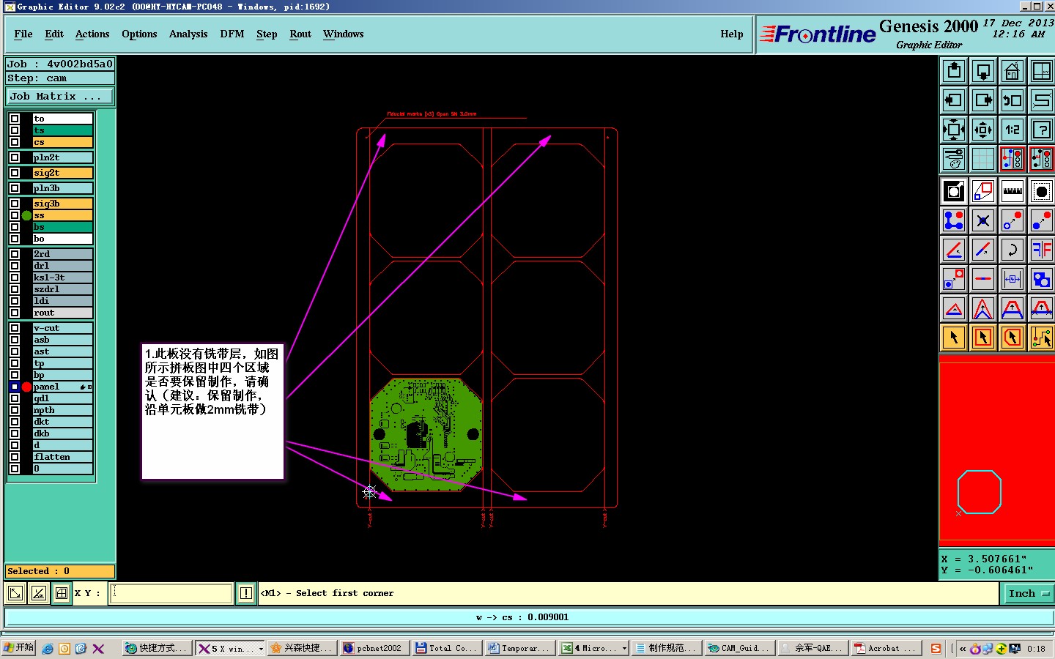Toggle the checkbox for layer to
Image resolution: width=1055 pixels, height=659 pixels.
15,119
